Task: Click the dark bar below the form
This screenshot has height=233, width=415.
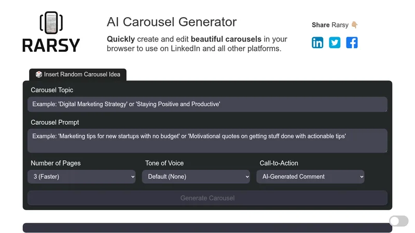Action: (208, 228)
